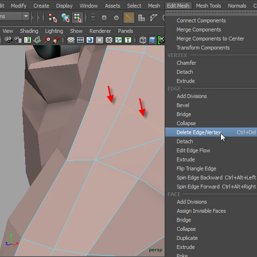Choose Flip Triangle Edge
This screenshot has height=257, width=257.
(211, 168)
